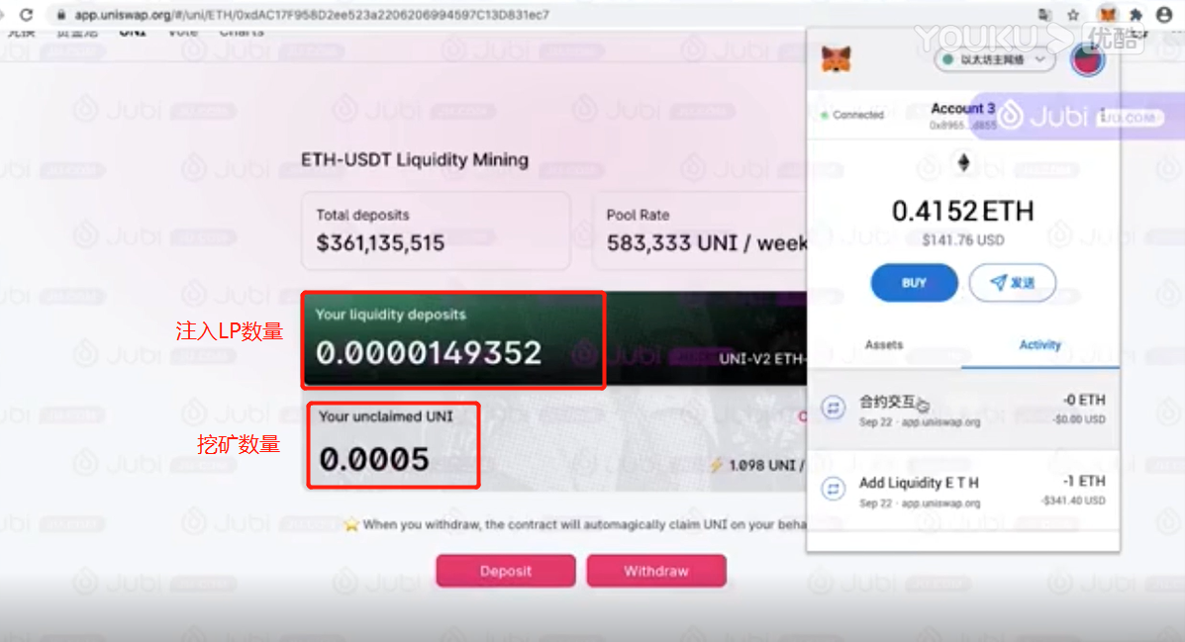Open the Chrome profile avatar icon
Screen dimensions: 1185x642
point(1164,15)
